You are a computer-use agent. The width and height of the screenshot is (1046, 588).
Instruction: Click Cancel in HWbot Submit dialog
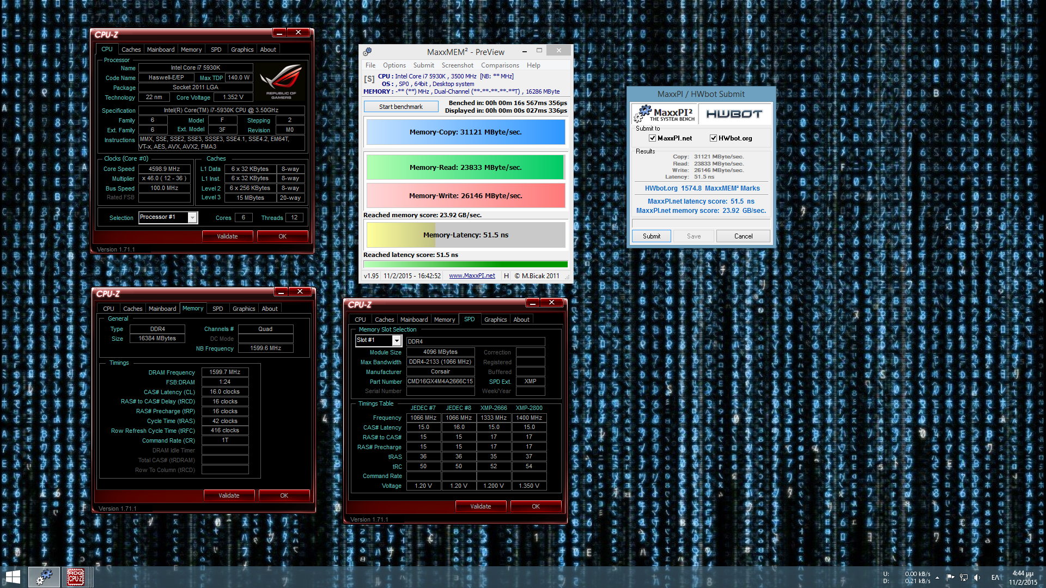743,236
